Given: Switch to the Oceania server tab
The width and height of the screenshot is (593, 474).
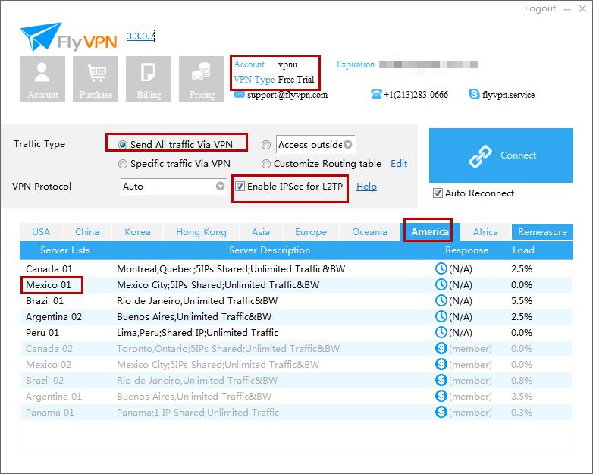Looking at the screenshot, I should pos(369,232).
